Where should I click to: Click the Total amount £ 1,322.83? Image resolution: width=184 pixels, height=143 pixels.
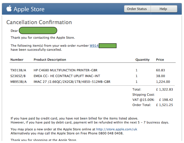165,89
